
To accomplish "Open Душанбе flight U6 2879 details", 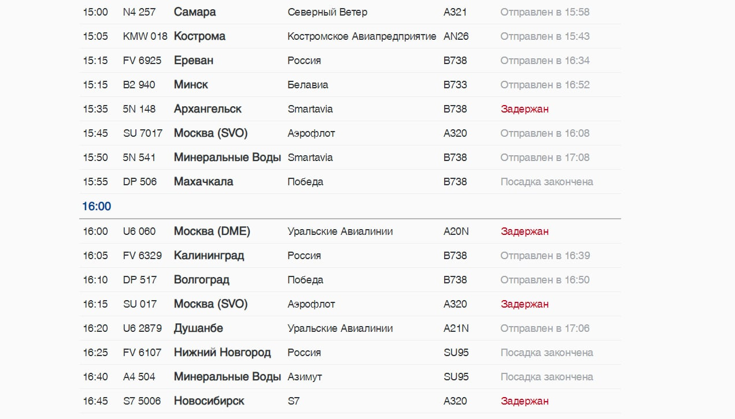I will click(350, 328).
